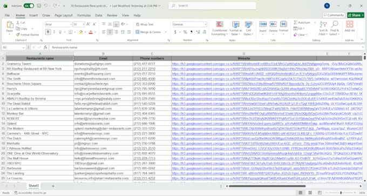Toggle Wrap Text
Viewport: 367px width, 196px height.
click(x=145, y=24)
